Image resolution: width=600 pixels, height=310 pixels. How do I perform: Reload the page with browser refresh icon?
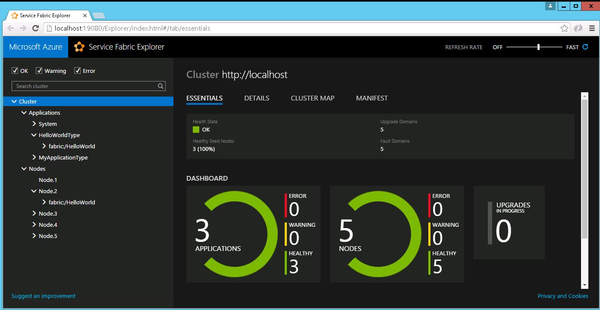tap(36, 28)
